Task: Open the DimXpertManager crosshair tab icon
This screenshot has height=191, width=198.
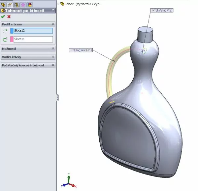Action: click(23, 4)
